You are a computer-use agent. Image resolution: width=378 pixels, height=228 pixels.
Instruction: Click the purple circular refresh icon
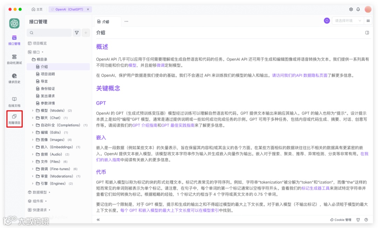(x=327, y=21)
